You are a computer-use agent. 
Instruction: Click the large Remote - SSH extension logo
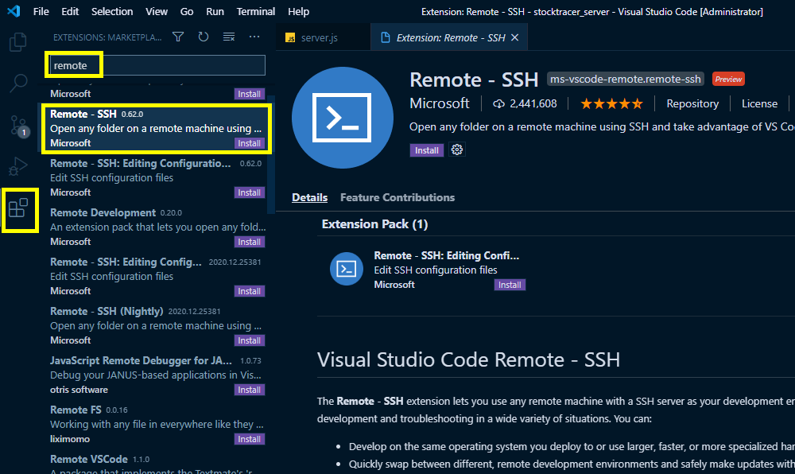[343, 118]
